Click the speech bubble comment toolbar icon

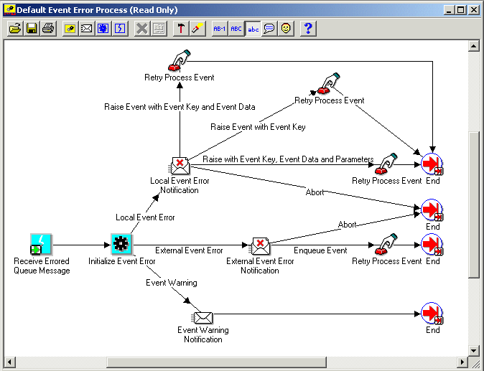[x=269, y=29]
